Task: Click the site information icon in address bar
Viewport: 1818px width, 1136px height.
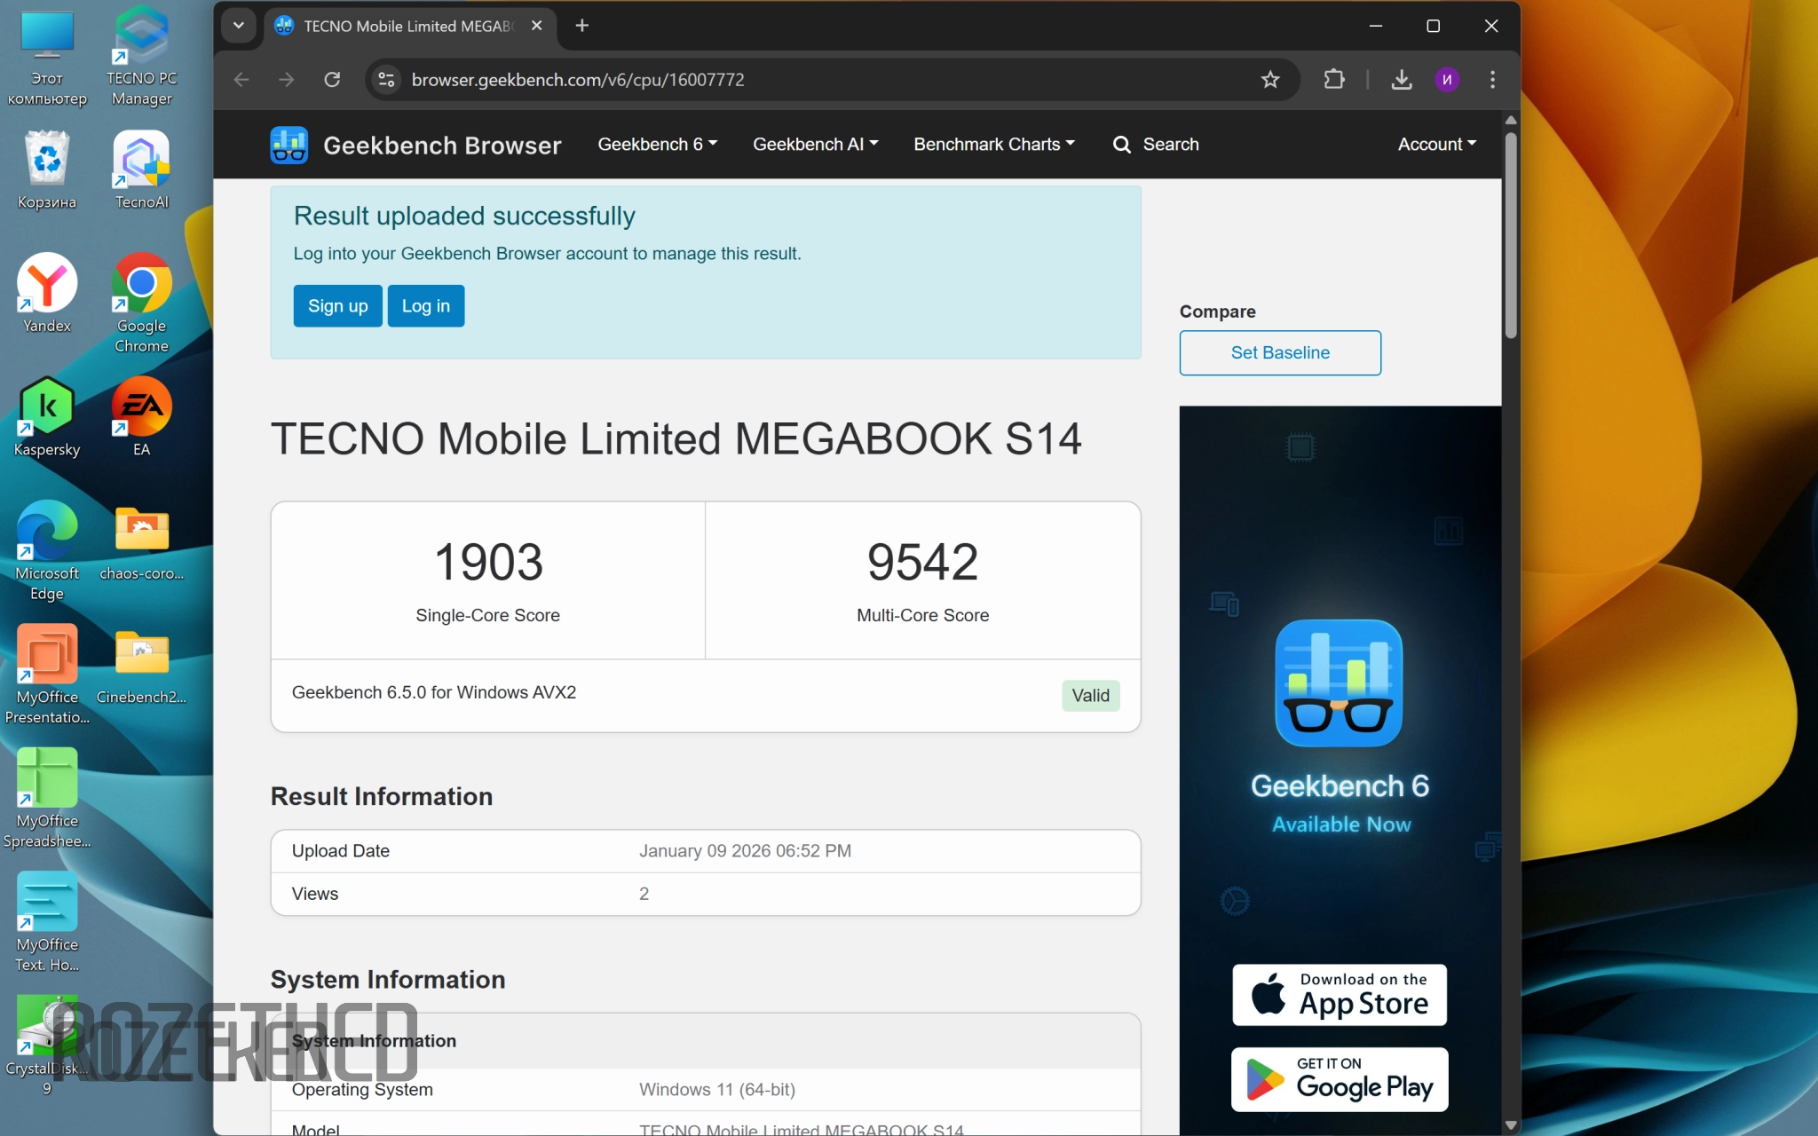Action: tap(386, 80)
